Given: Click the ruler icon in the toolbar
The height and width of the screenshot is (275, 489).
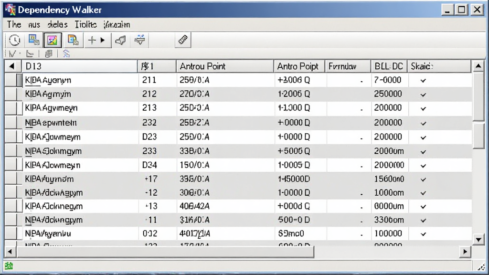Looking at the screenshot, I should 183,40.
